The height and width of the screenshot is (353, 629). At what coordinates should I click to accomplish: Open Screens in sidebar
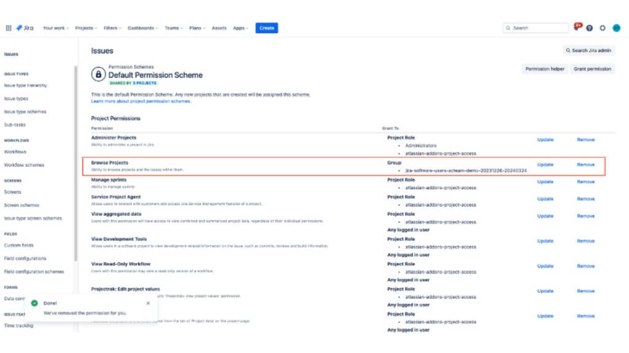[x=13, y=192]
